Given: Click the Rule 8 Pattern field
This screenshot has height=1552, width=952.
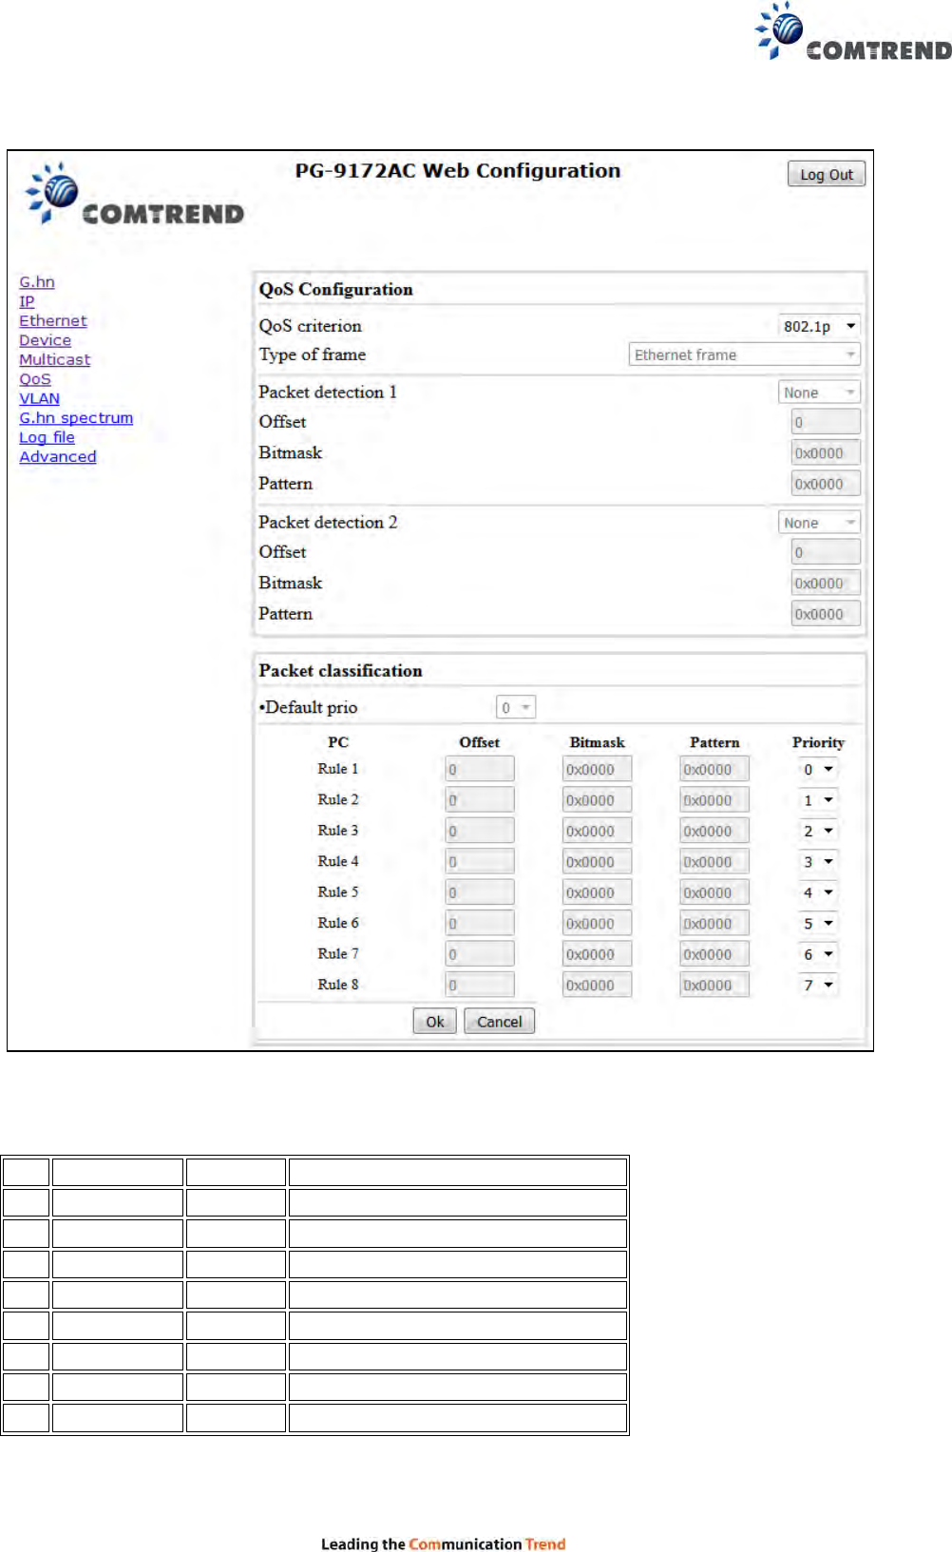Looking at the screenshot, I should (714, 985).
